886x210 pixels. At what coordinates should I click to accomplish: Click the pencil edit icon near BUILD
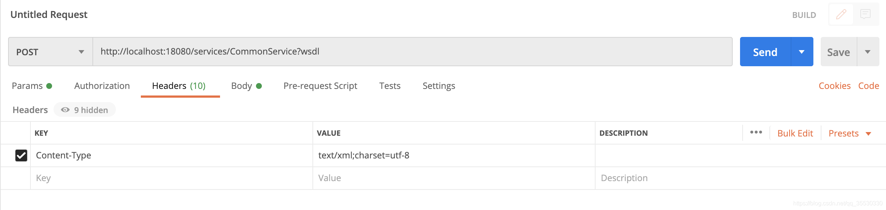pos(841,15)
